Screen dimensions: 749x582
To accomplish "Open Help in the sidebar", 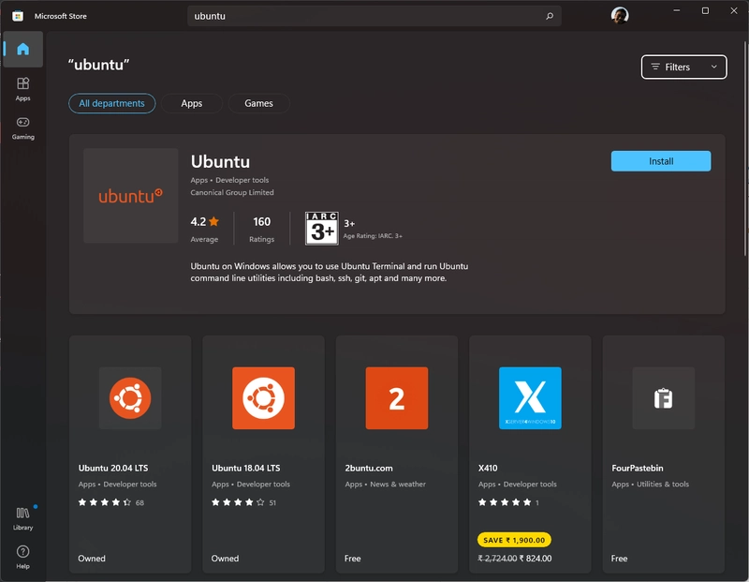I will (22, 557).
